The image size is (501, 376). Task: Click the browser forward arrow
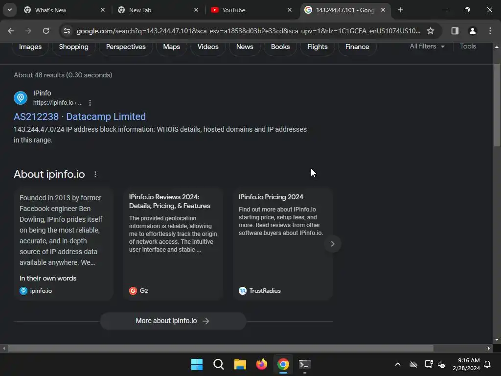pyautogui.click(x=28, y=31)
